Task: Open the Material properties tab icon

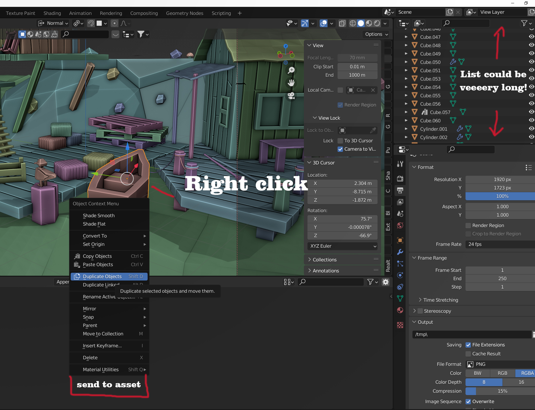Action: [400, 310]
